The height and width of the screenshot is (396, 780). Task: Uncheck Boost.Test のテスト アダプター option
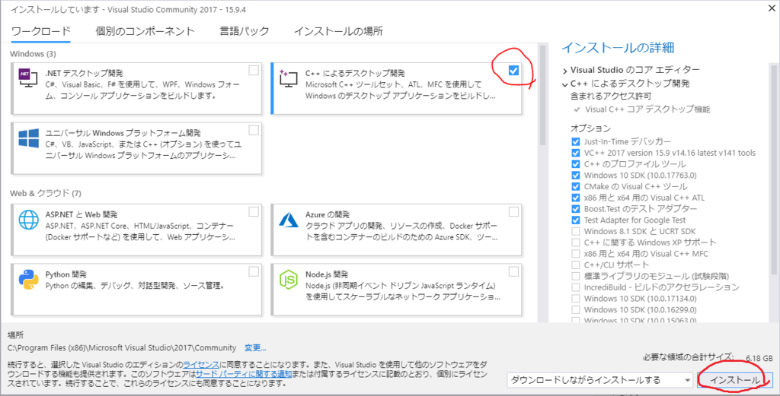pyautogui.click(x=576, y=208)
